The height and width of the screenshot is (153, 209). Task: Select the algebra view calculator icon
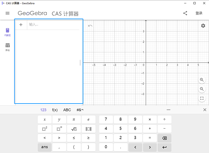click(x=7, y=32)
